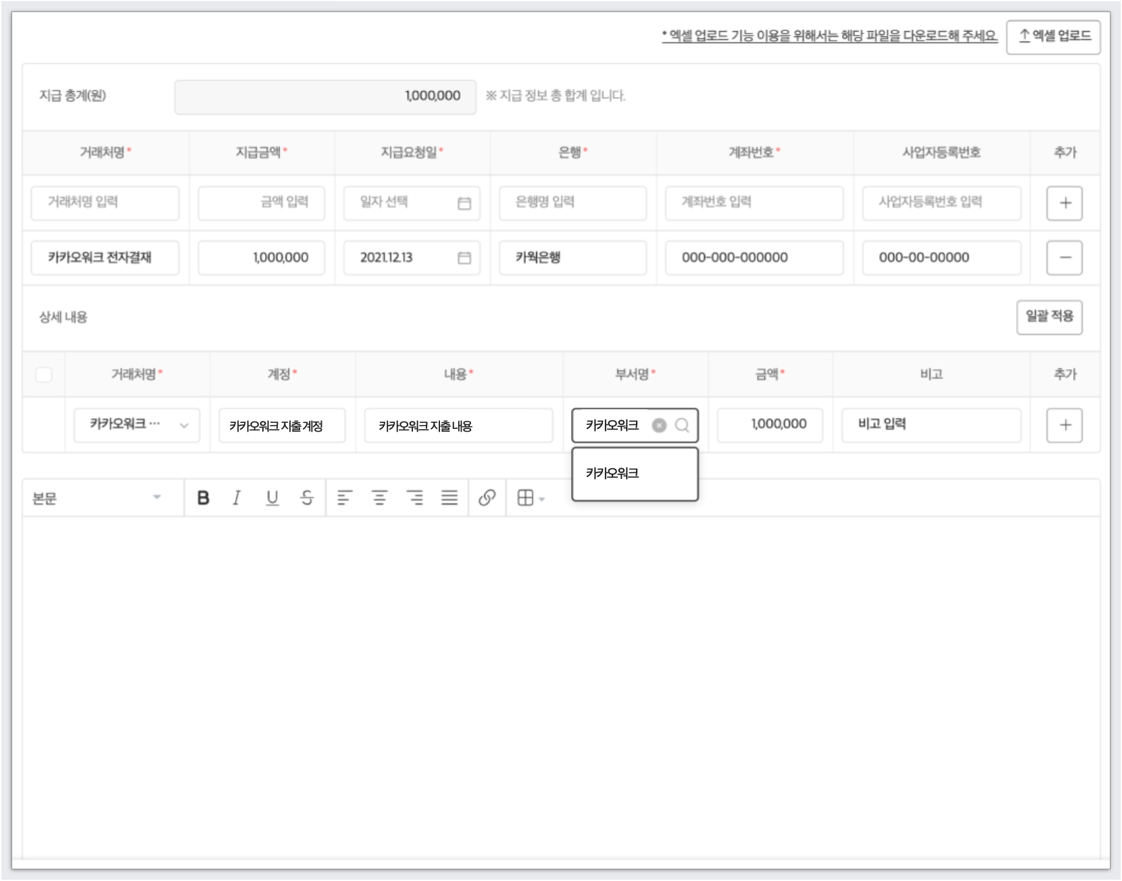The image size is (1122, 881).
Task: Apply italic formatting in editor
Action: click(x=237, y=498)
